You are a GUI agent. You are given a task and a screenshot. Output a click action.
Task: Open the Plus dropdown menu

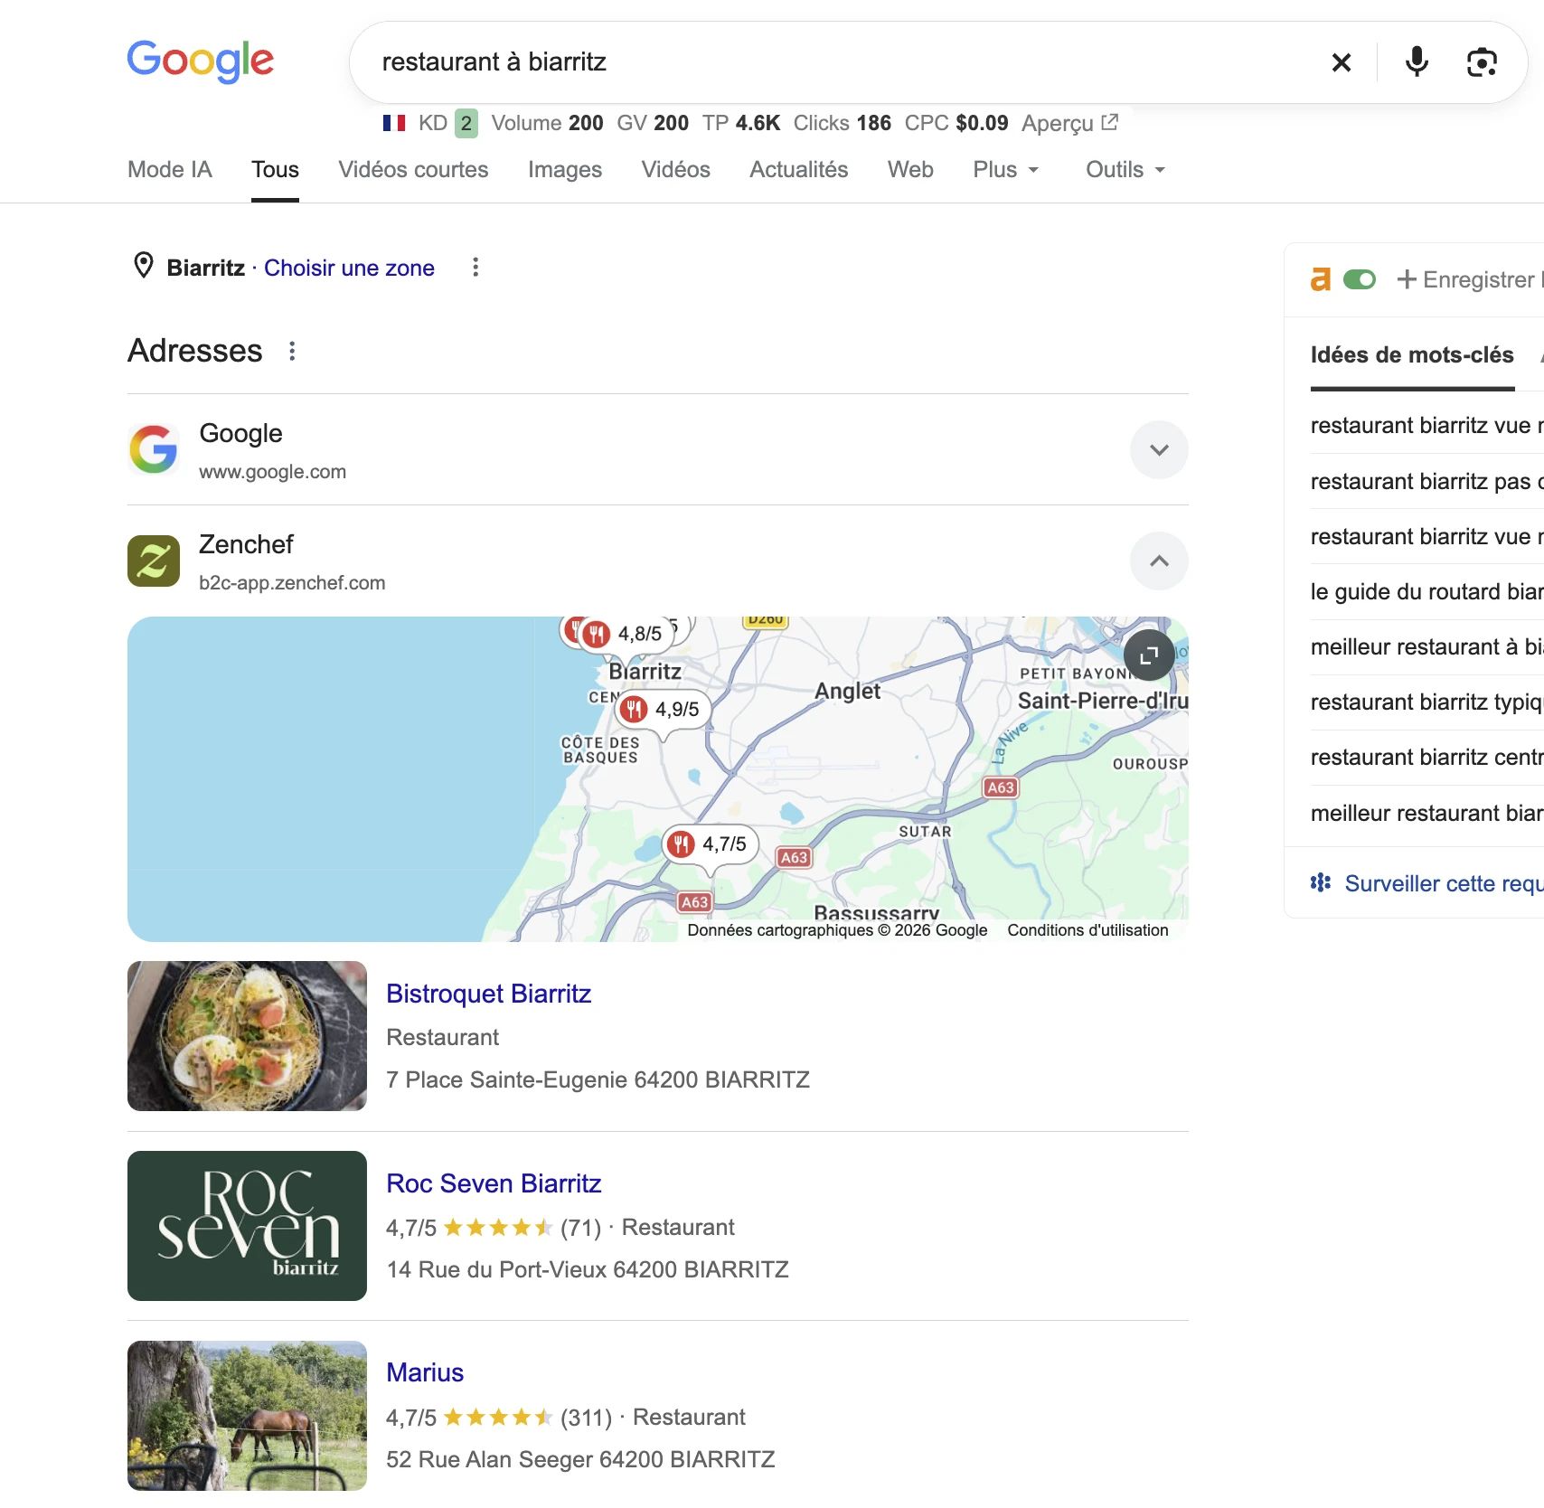tap(1006, 170)
